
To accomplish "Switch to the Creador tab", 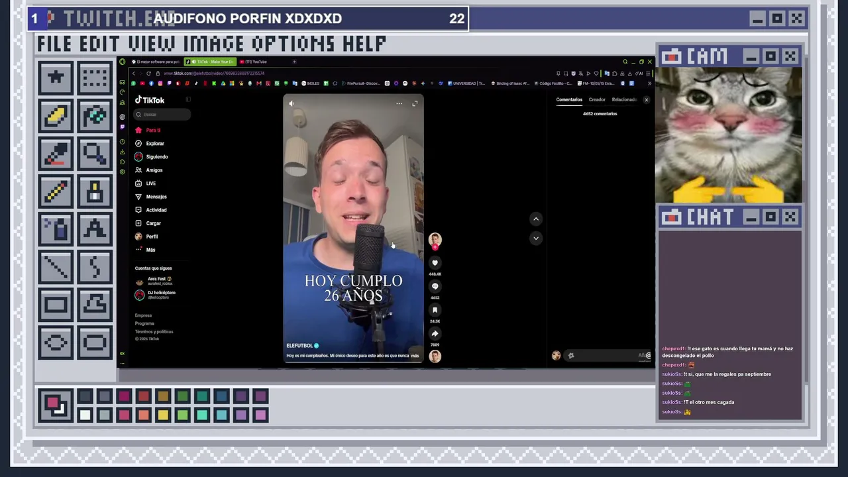I will (597, 99).
